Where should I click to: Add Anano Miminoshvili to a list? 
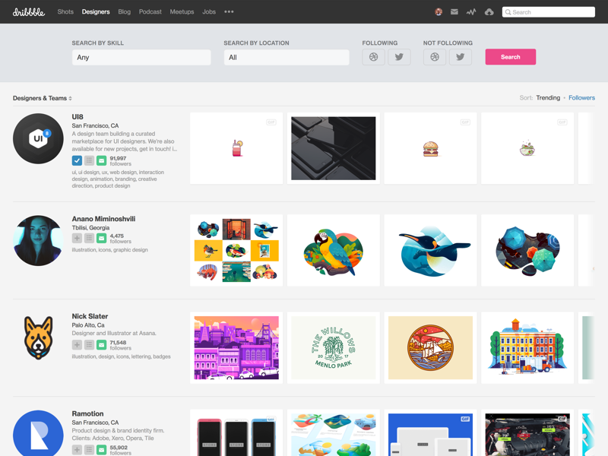tap(89, 238)
